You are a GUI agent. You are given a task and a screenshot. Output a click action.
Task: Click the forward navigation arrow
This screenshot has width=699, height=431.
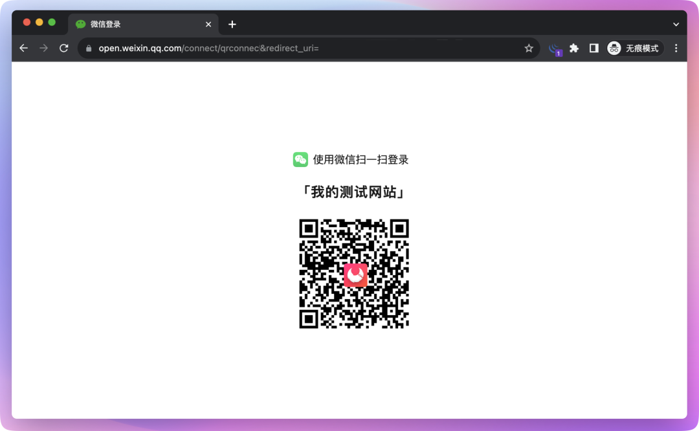coord(43,48)
